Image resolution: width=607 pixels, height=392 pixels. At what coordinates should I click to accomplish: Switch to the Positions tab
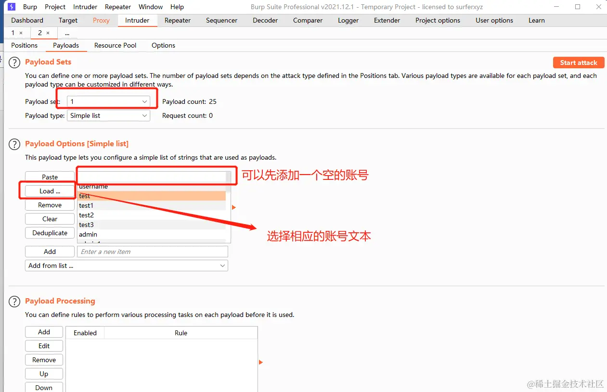[x=24, y=45]
